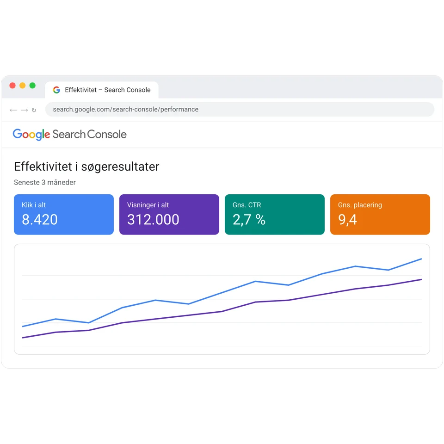Select the Effektivitet – Search Console tab
Viewport: 444px width, 444px height.
click(102, 90)
